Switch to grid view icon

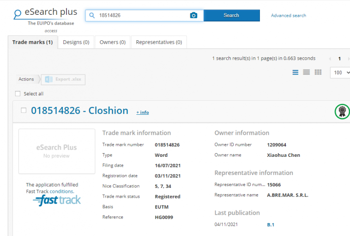click(x=318, y=73)
